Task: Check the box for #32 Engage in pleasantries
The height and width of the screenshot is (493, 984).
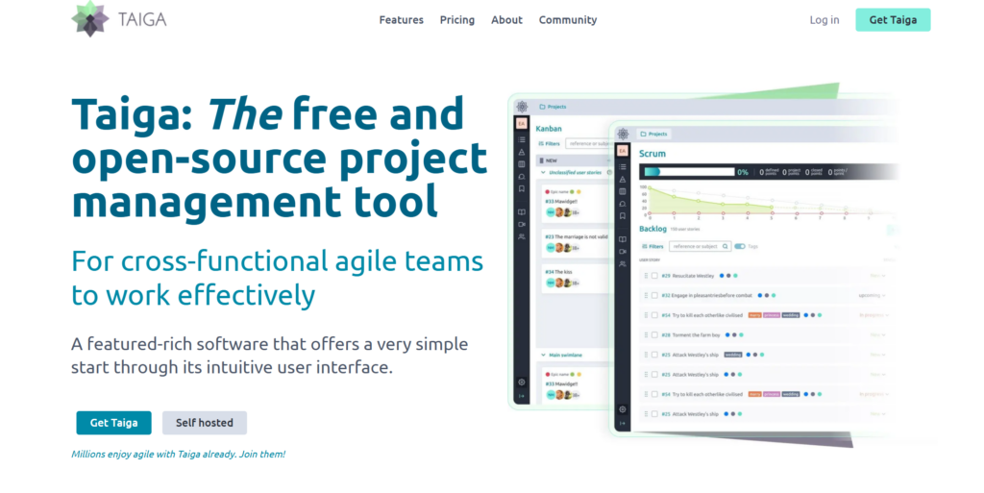Action: click(x=654, y=295)
